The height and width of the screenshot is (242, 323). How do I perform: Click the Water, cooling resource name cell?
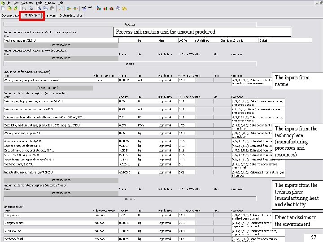(48, 80)
